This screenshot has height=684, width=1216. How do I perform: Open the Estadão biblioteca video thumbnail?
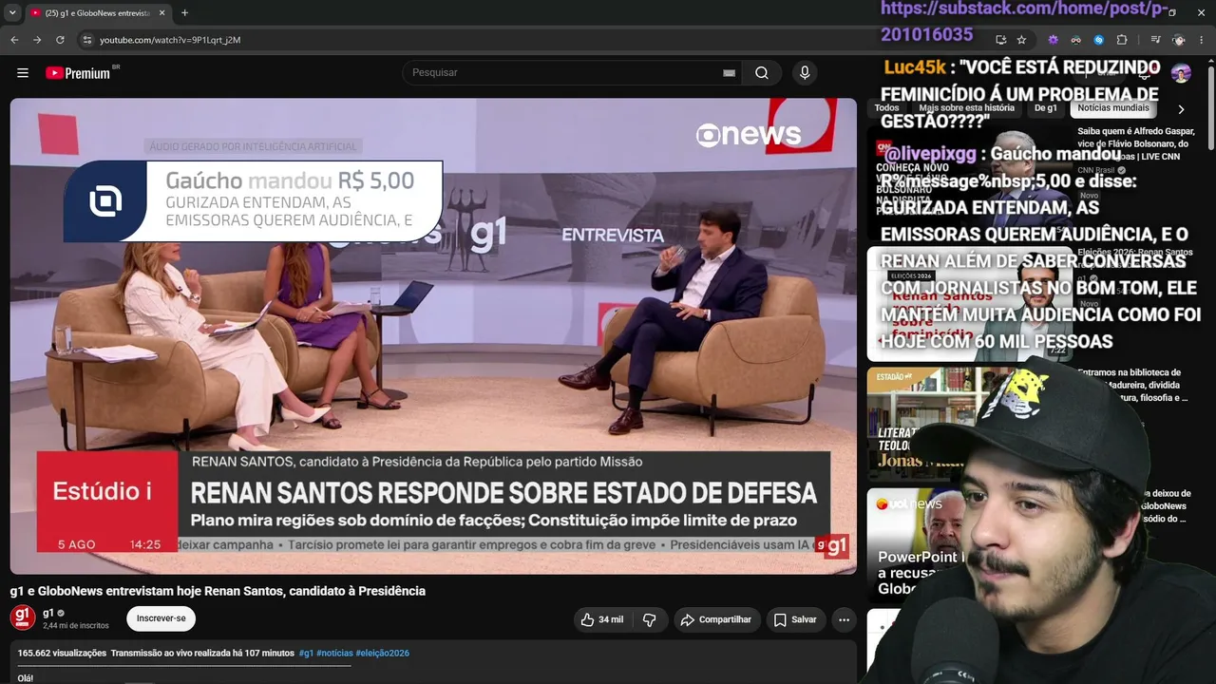point(969,425)
